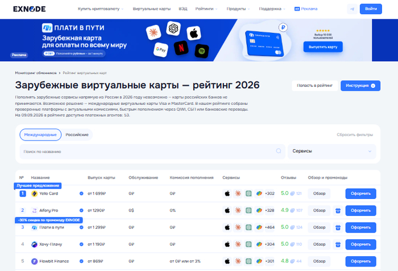Click the Aifory Pro logo icon
Viewport: 398px width, 271px height.
pos(34,210)
